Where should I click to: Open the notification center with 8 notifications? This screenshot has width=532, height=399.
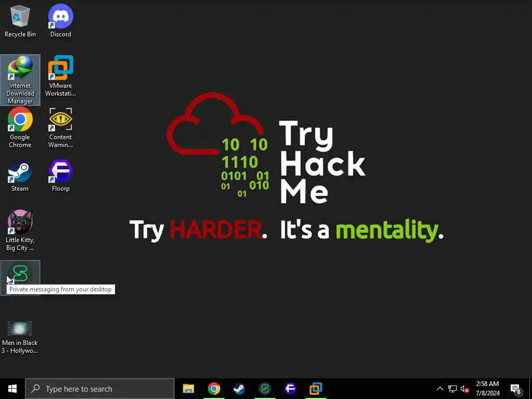(516, 389)
